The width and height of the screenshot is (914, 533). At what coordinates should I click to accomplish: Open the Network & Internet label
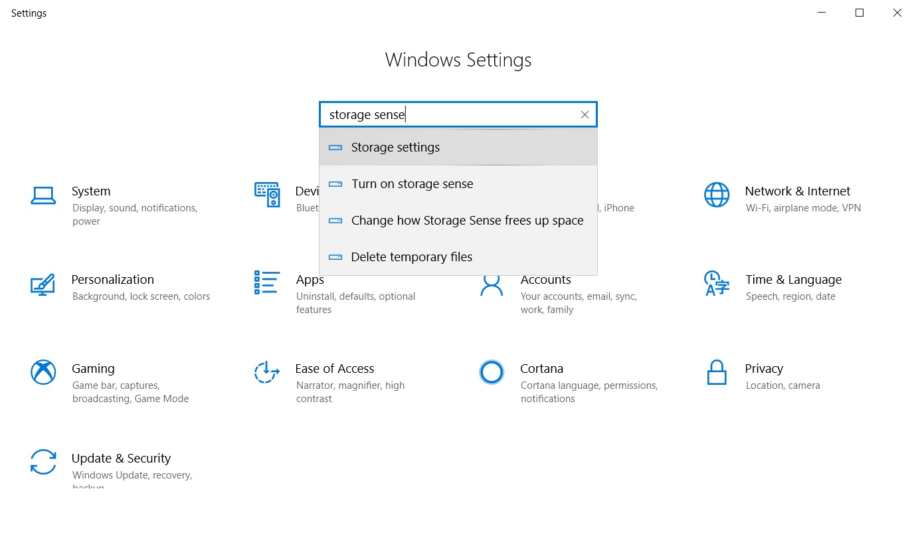click(x=798, y=191)
